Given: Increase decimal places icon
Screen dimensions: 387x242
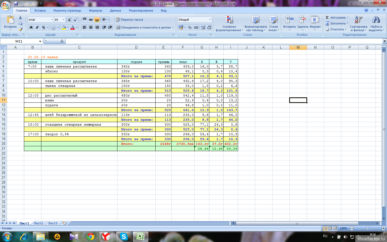Looking at the screenshot, I should tap(203, 27).
